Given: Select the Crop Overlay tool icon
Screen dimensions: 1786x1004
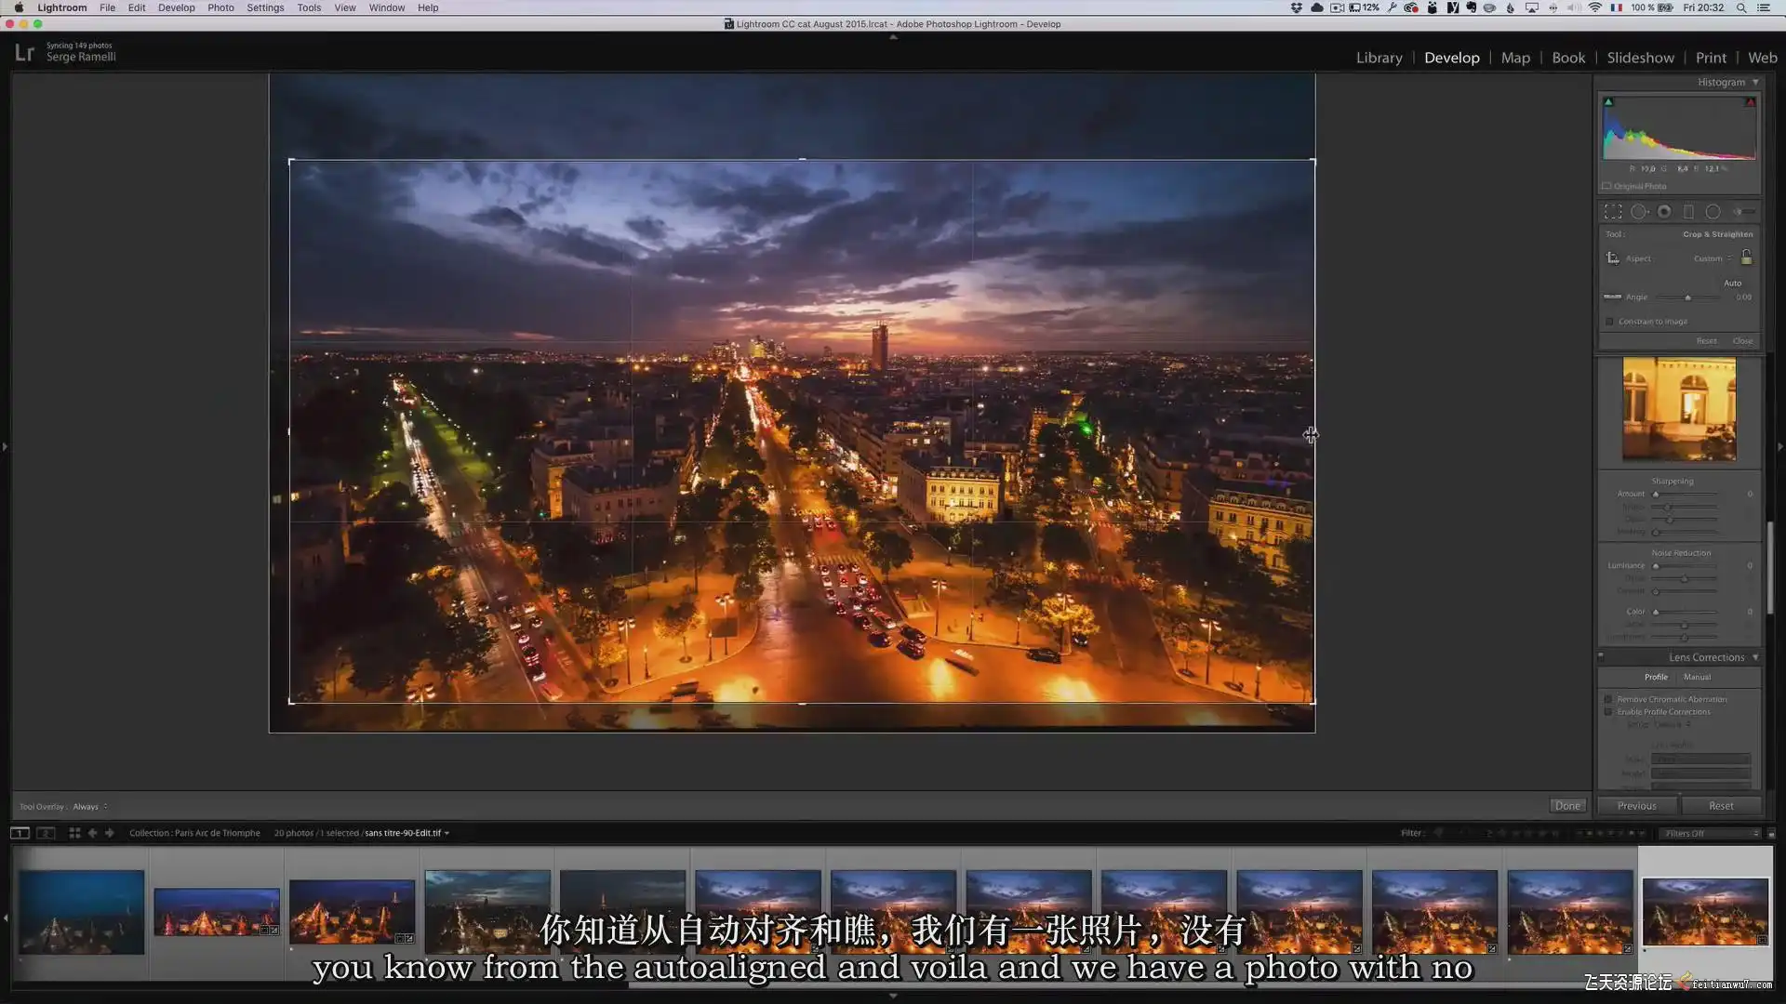Looking at the screenshot, I should pos(1613,212).
